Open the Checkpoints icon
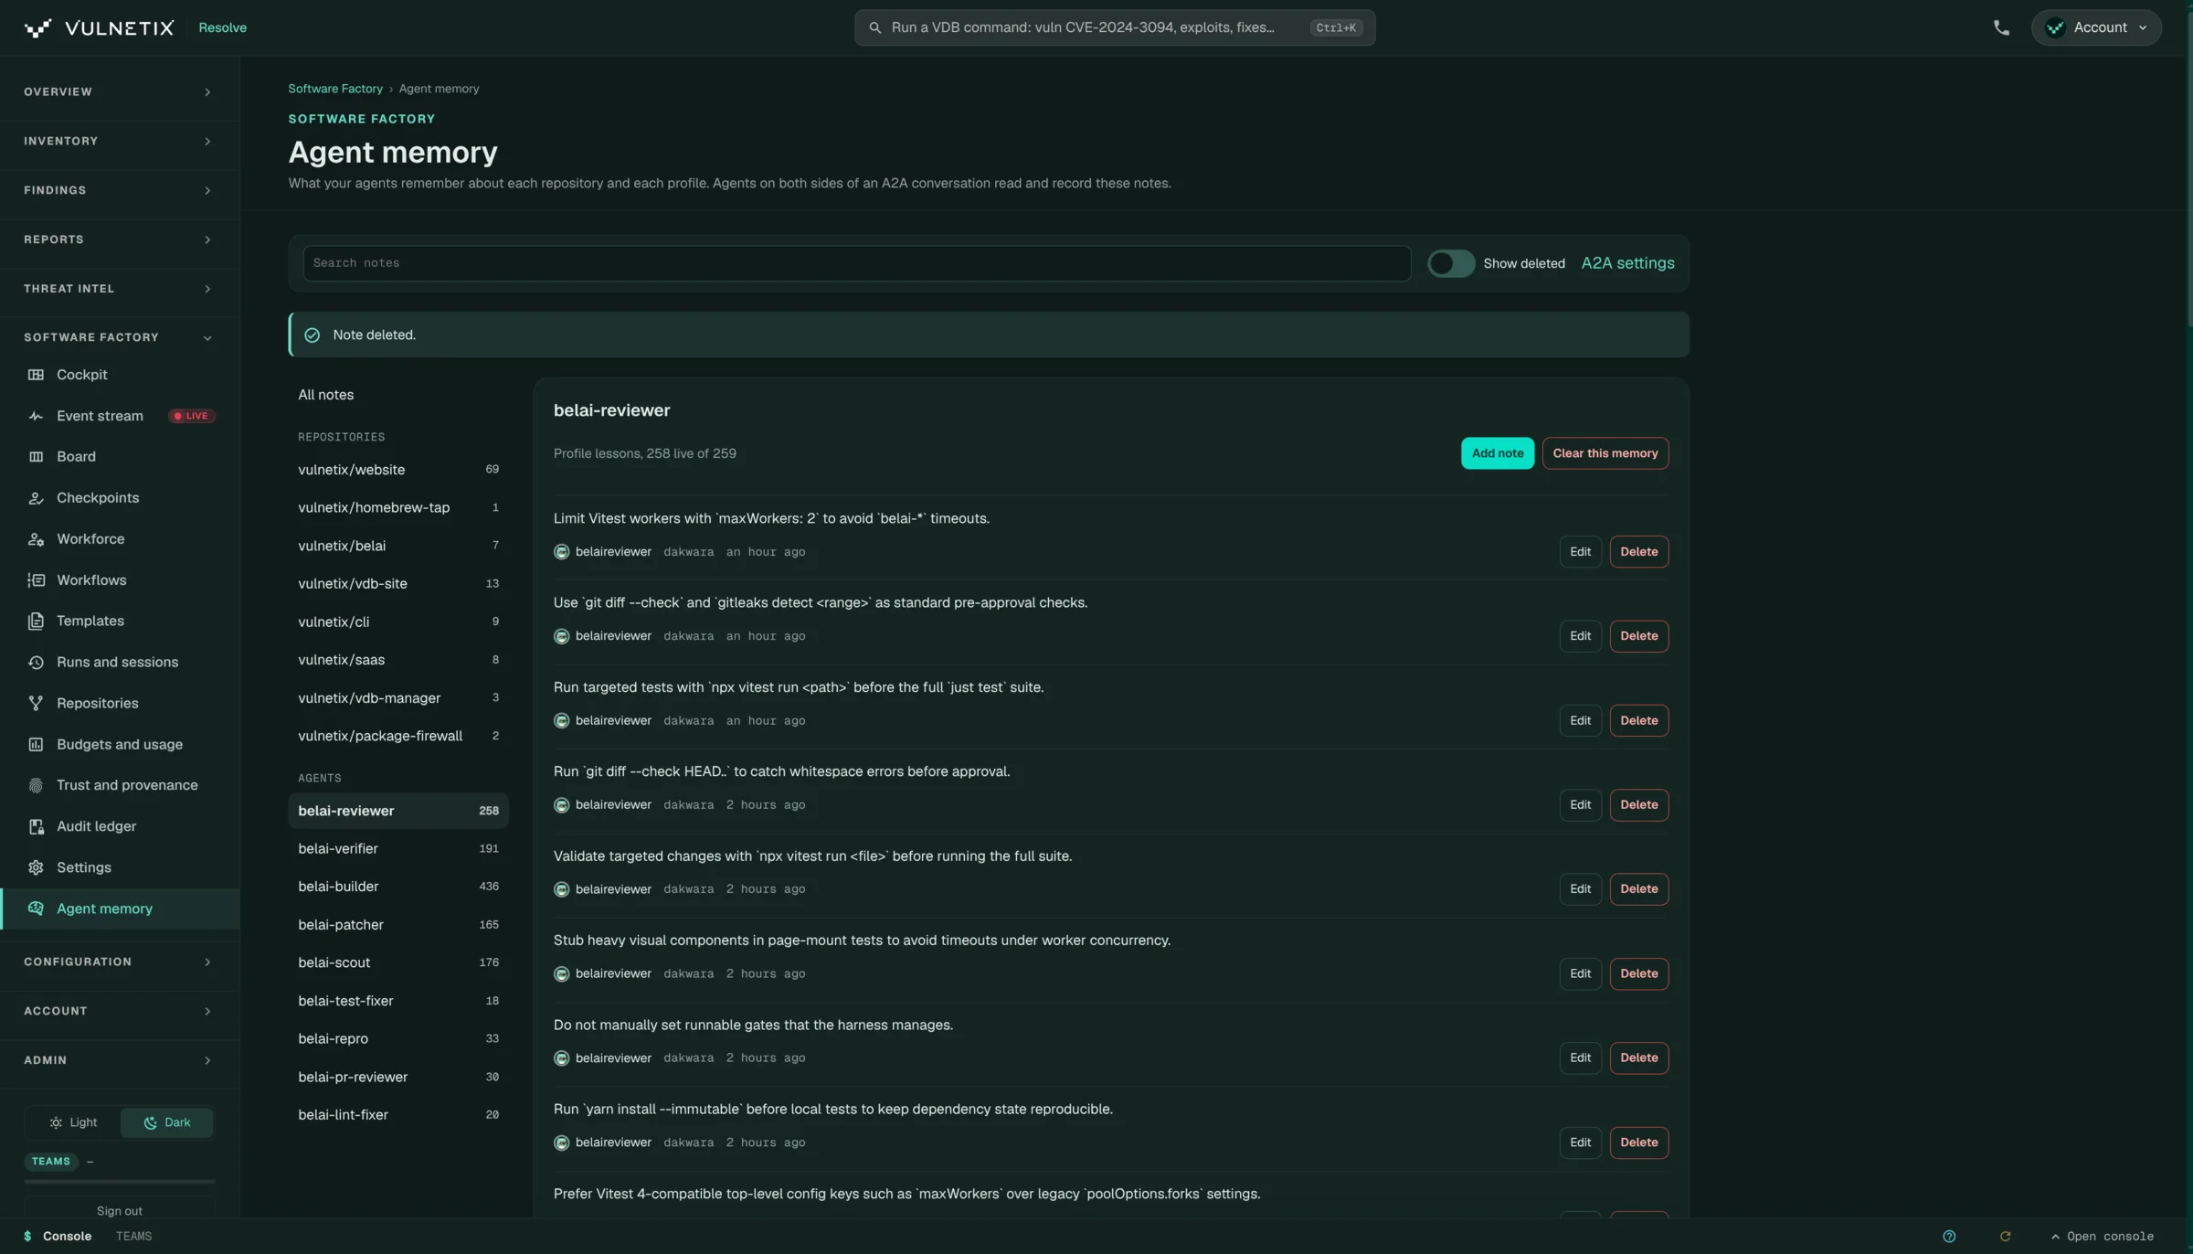The height and width of the screenshot is (1254, 2193). [36, 498]
